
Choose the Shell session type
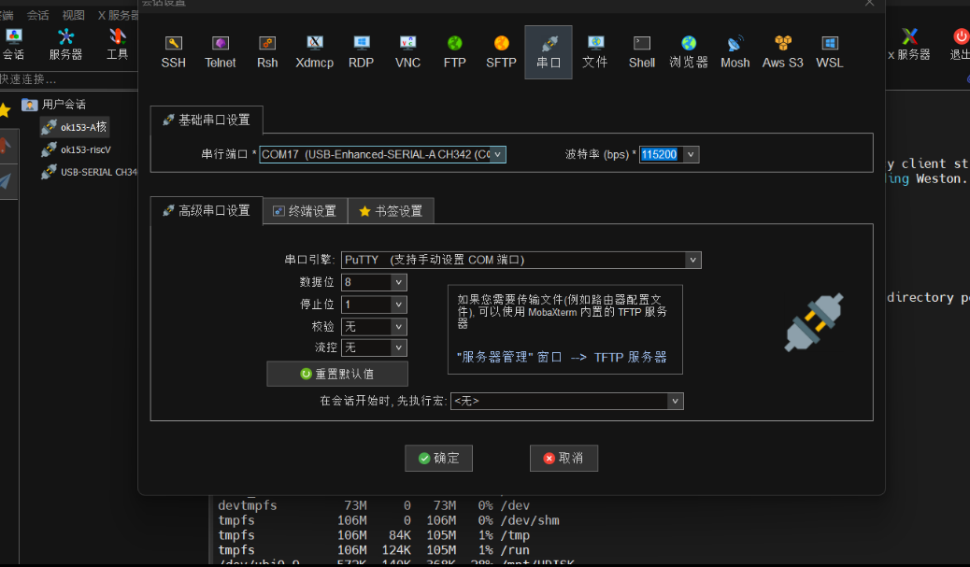(x=642, y=52)
